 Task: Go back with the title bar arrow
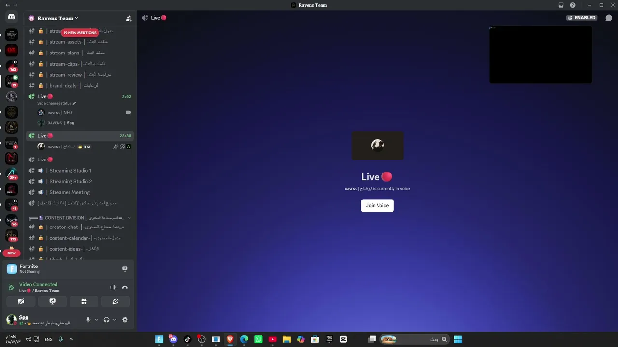click(7, 5)
